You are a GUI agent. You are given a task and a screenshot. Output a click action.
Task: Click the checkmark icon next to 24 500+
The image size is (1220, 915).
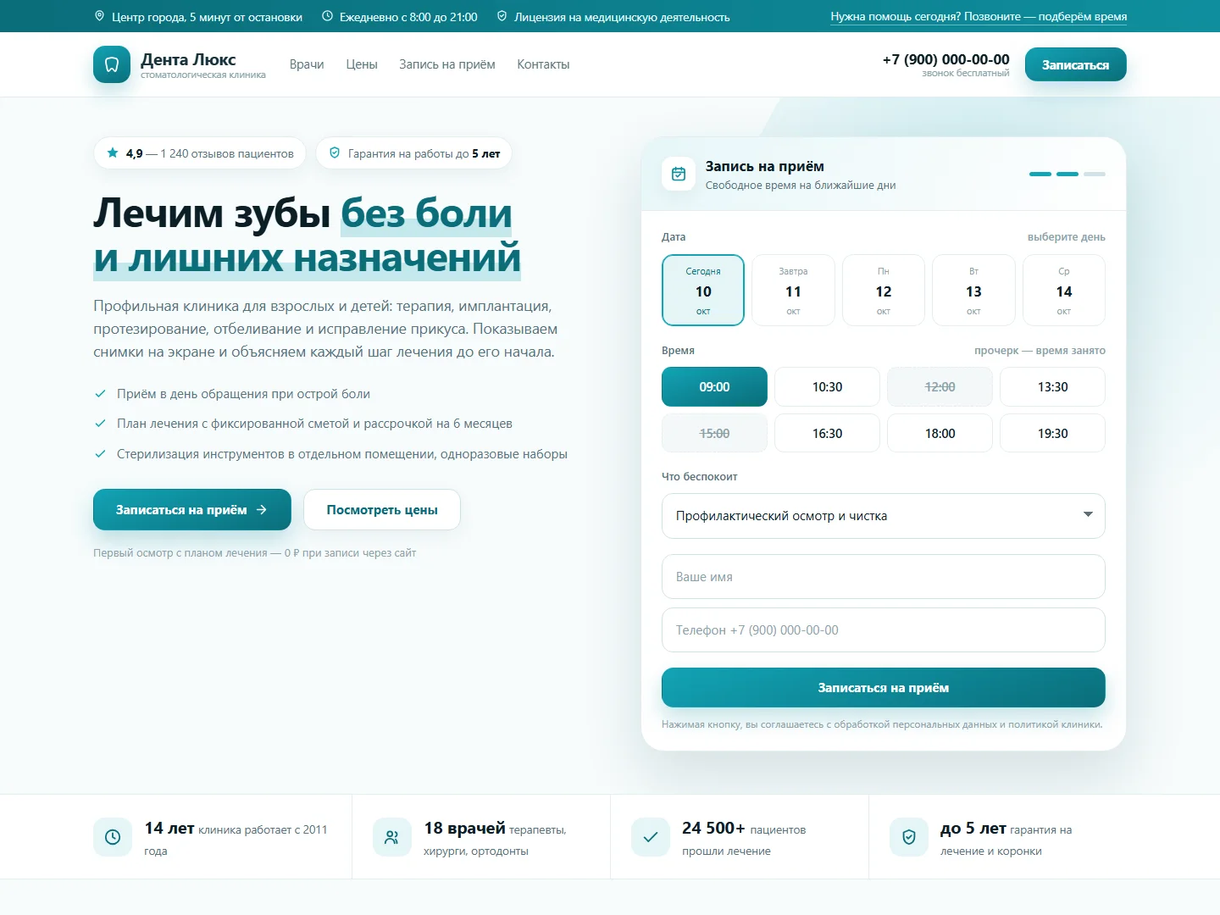[651, 837]
